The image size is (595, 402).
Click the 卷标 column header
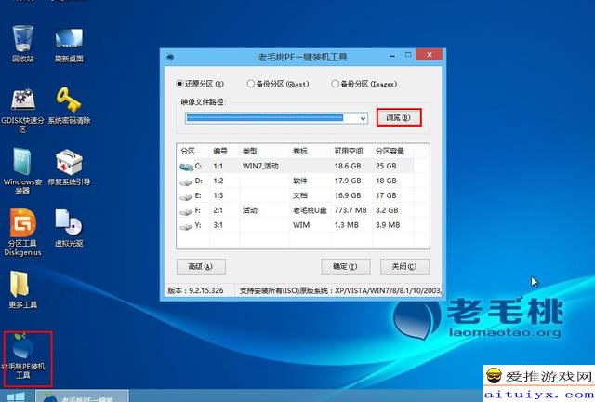pos(299,152)
